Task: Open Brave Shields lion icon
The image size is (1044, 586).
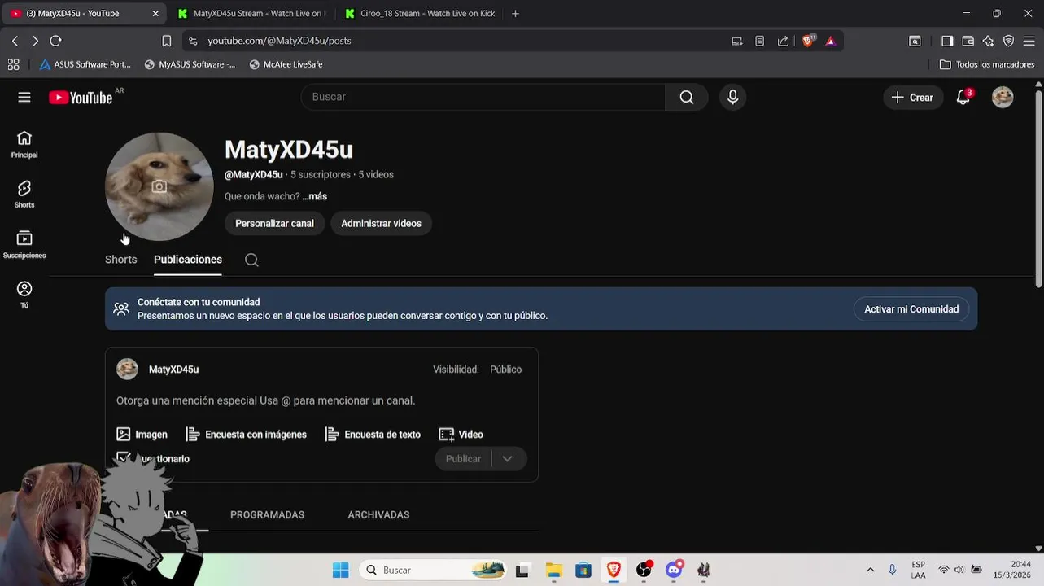Action: tap(808, 41)
